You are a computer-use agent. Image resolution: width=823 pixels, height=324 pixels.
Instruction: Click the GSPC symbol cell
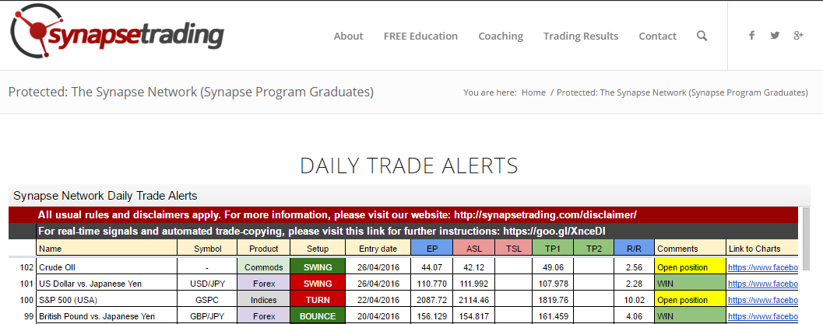click(207, 301)
